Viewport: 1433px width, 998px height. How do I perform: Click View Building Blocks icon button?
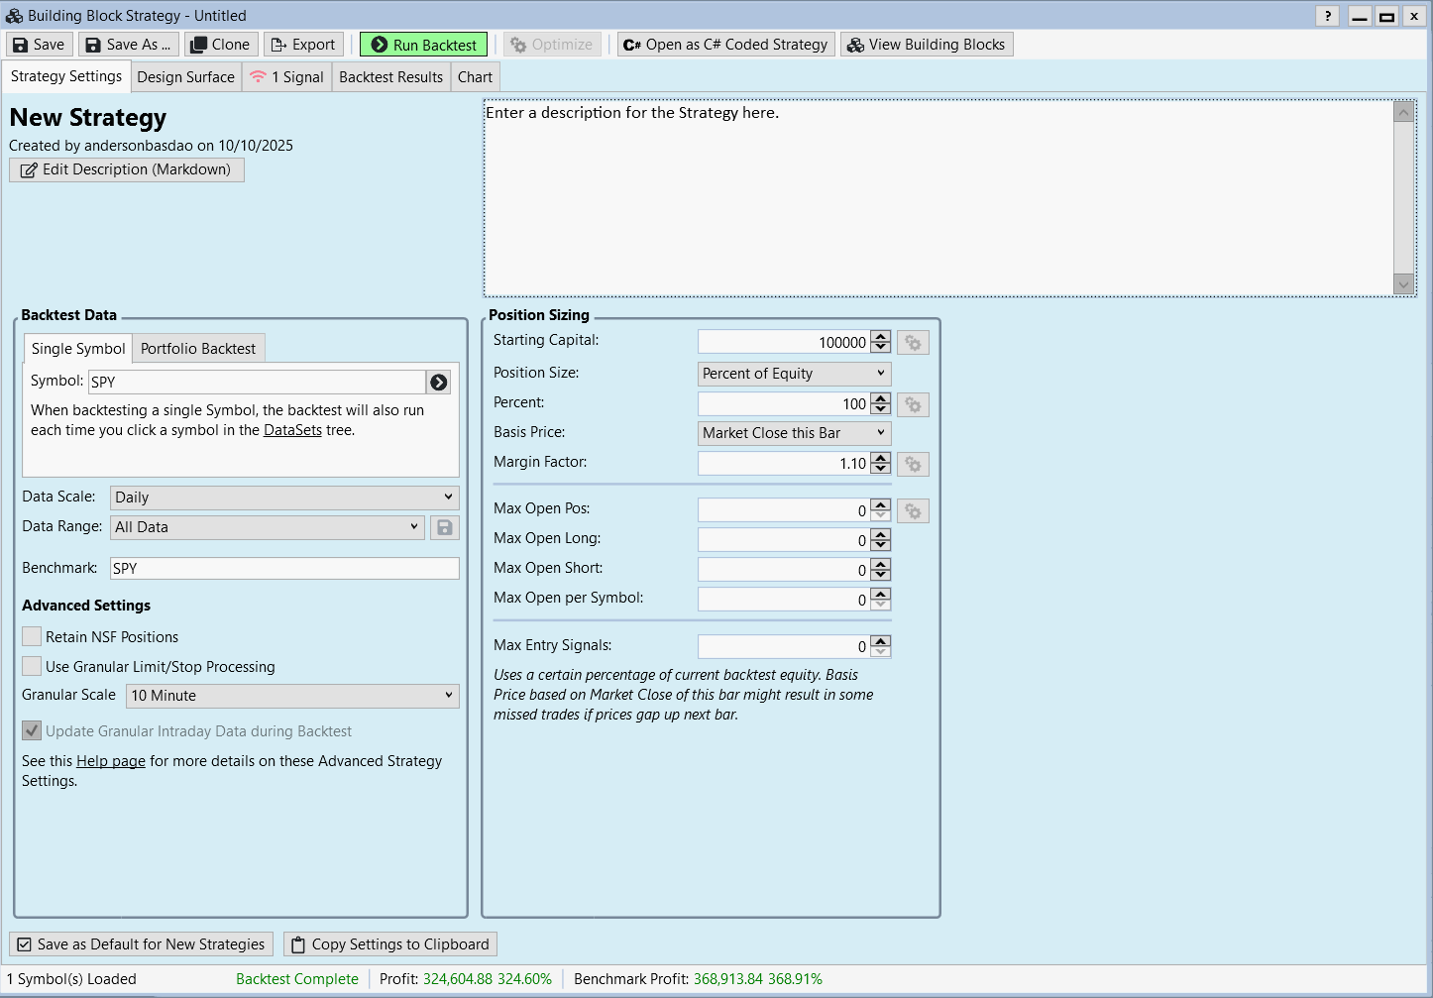click(856, 45)
